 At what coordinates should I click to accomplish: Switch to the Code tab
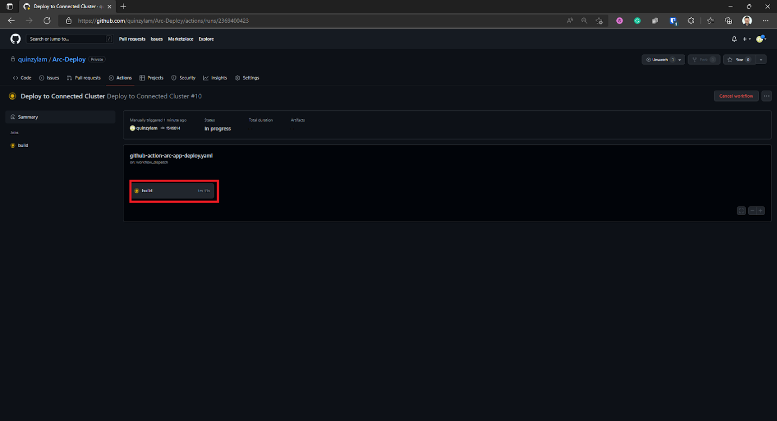(22, 78)
